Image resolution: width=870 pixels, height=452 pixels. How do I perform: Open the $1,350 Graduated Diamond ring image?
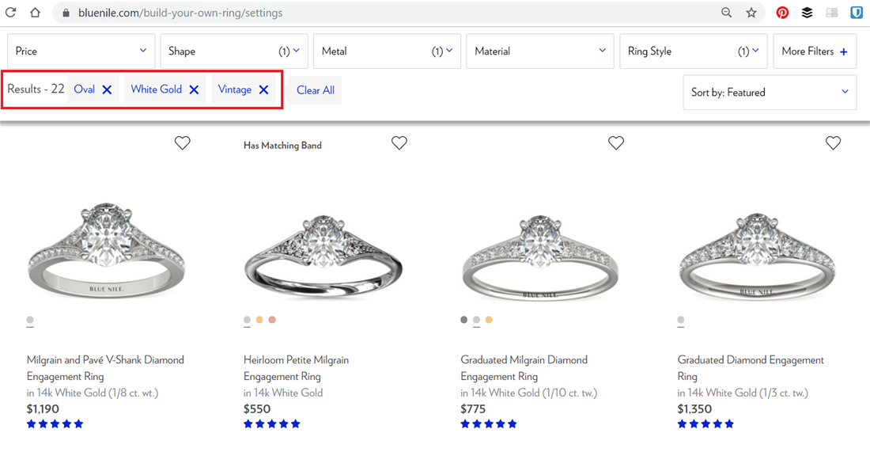(757, 256)
